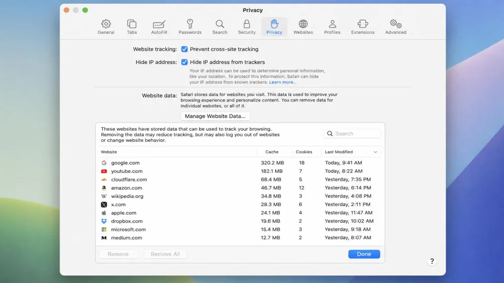Click the Wikipedia favicon in the list
Screen dimensions: 504x283
tap(104, 196)
